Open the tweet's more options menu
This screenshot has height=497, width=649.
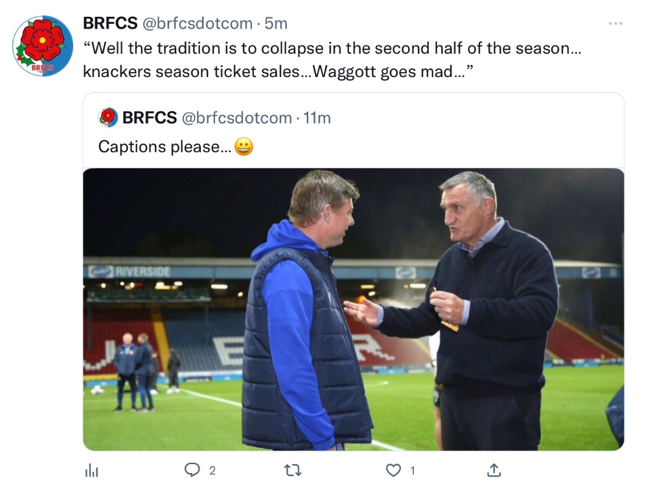615,23
